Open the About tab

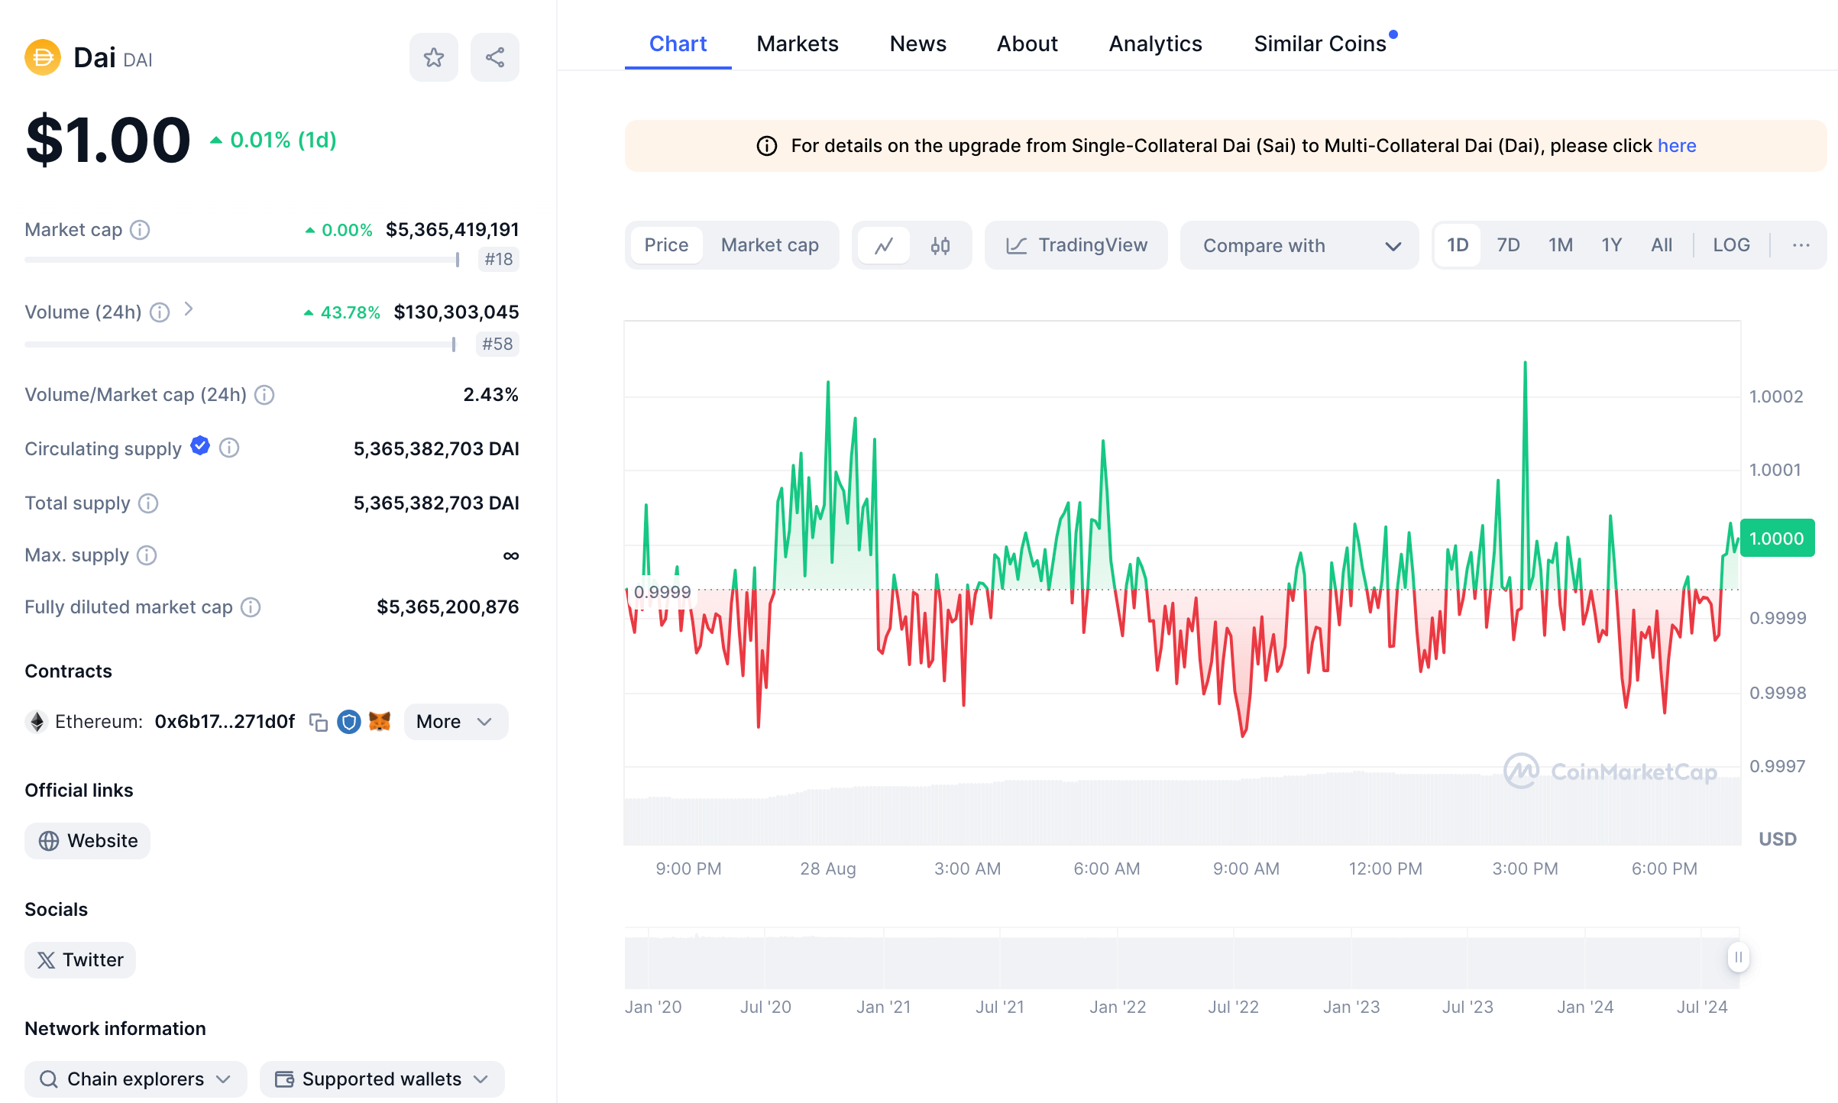click(x=1027, y=44)
